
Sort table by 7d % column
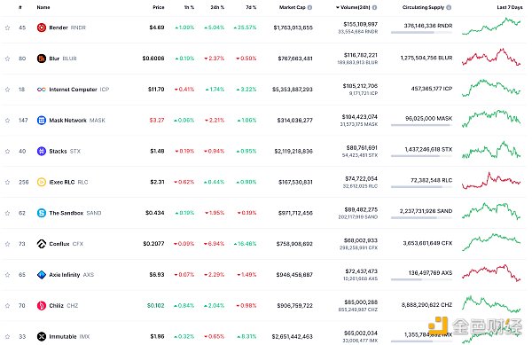pos(251,7)
